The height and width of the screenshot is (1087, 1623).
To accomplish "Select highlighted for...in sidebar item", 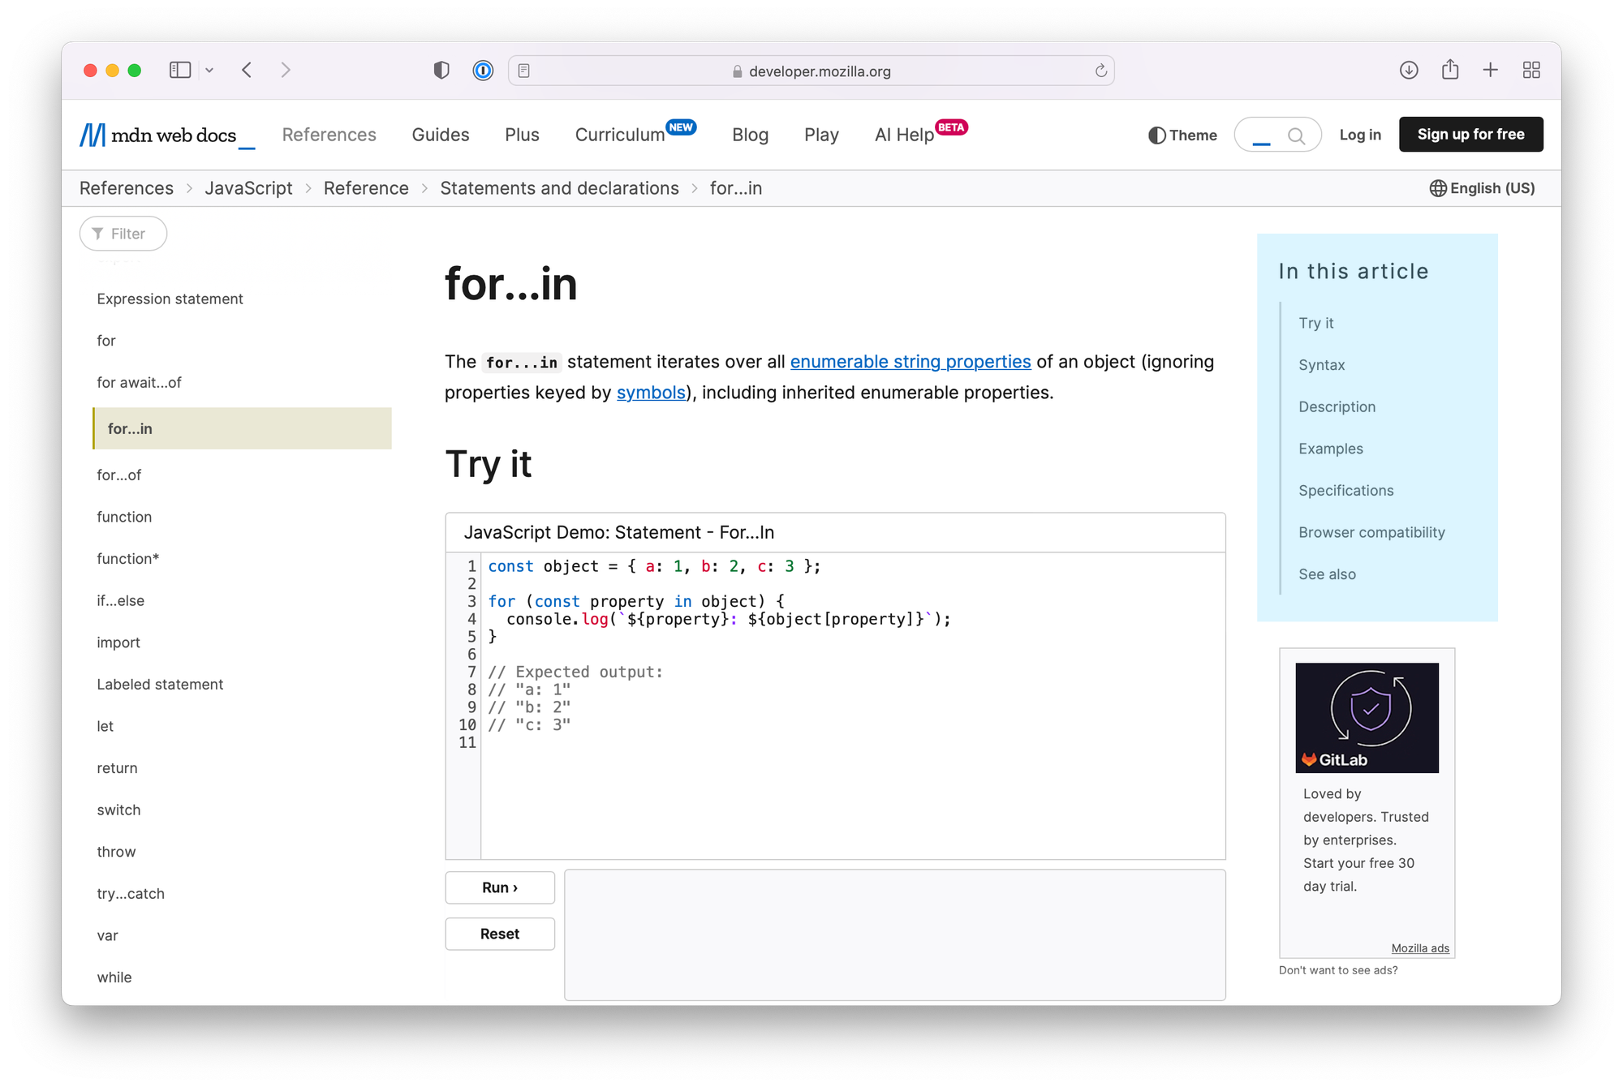I will 242,428.
